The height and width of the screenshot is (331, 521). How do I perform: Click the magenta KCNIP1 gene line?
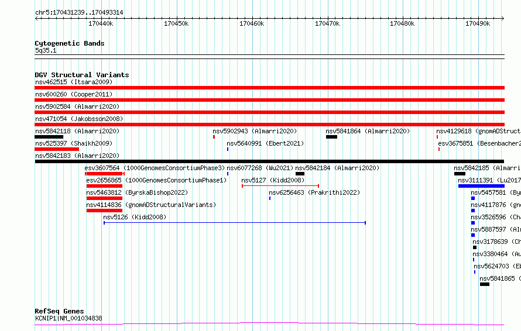click(x=269, y=323)
